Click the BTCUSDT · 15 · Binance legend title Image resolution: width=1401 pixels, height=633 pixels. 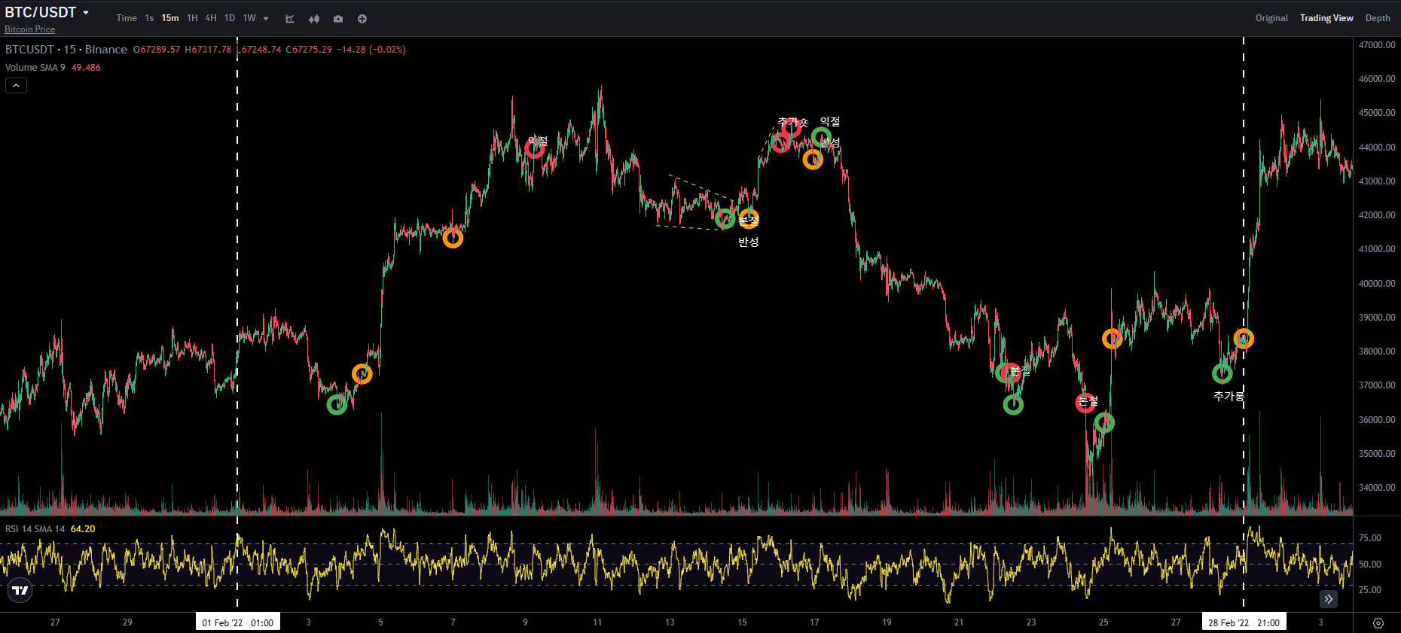(66, 50)
